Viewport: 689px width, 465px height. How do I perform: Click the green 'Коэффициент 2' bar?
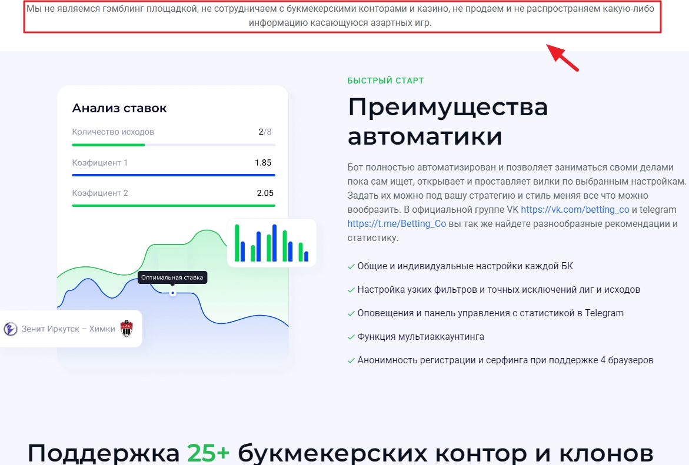coord(173,206)
